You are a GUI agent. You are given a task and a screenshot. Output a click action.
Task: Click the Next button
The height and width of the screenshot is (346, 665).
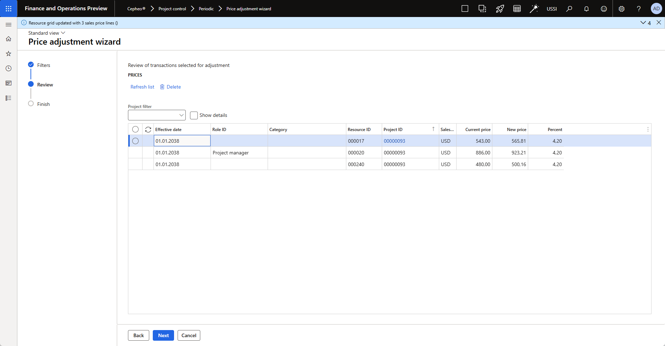click(163, 335)
